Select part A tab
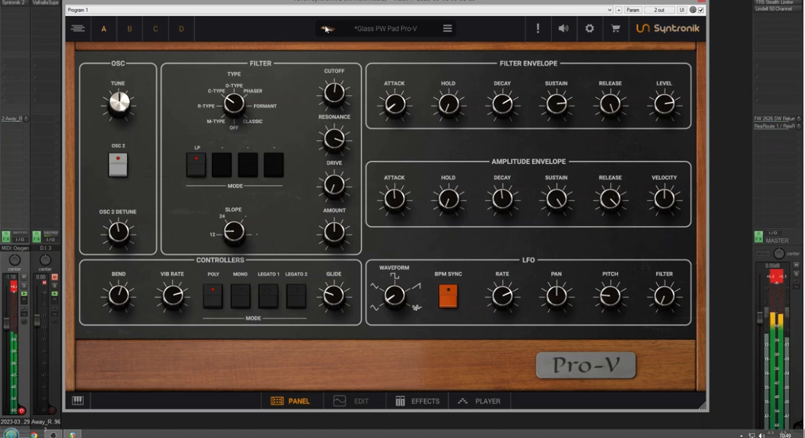Image resolution: width=805 pixels, height=438 pixels. tap(104, 29)
